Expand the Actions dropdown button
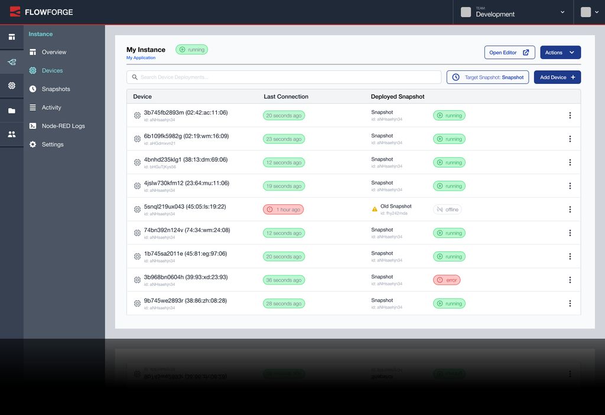 [560, 53]
